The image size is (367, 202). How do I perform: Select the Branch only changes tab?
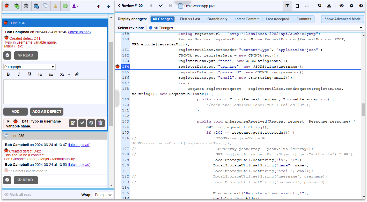(217, 19)
